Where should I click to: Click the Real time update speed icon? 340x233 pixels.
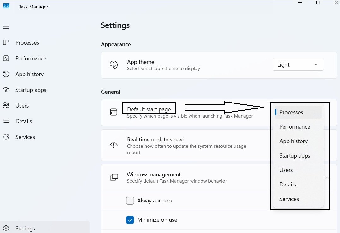click(x=114, y=145)
